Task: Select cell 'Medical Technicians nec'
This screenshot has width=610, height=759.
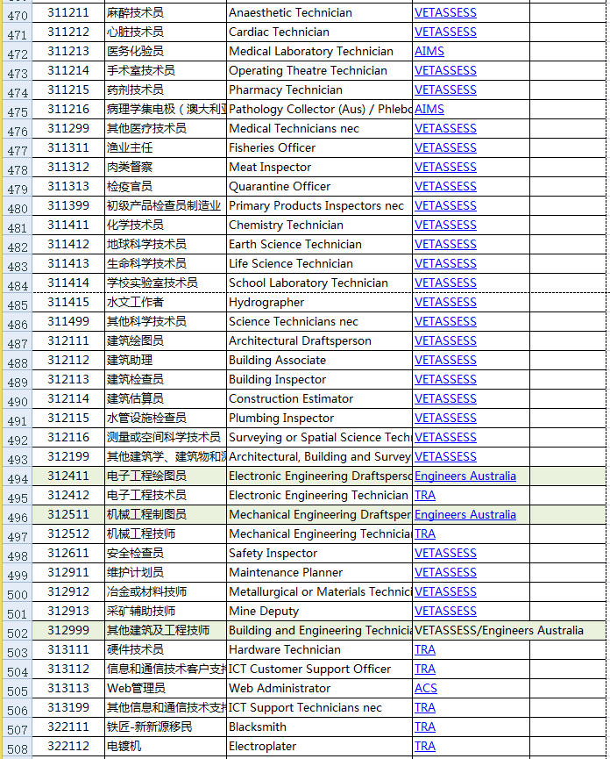Action: coord(319,129)
